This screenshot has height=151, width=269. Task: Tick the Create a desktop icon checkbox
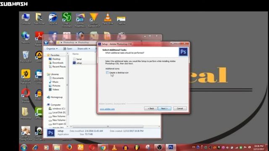tap(107, 73)
